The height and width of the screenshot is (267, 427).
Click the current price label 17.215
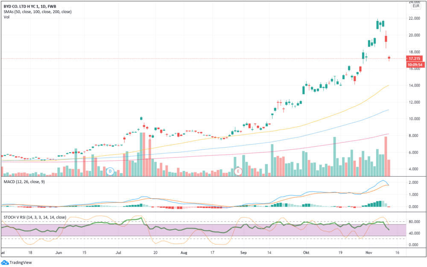[414, 58]
